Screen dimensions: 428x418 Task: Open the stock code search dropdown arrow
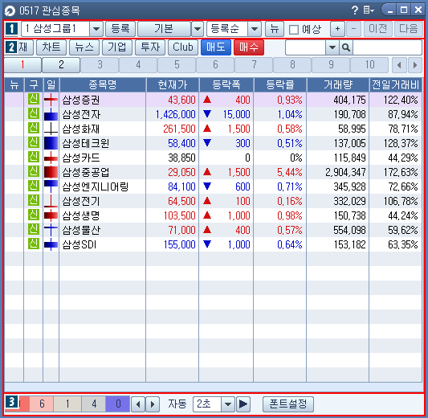pyautogui.click(x=332, y=47)
